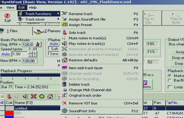Select the Marke playback radio option
Image resolution: width=184 pixels, height=118 pixels.
pos(170,76)
